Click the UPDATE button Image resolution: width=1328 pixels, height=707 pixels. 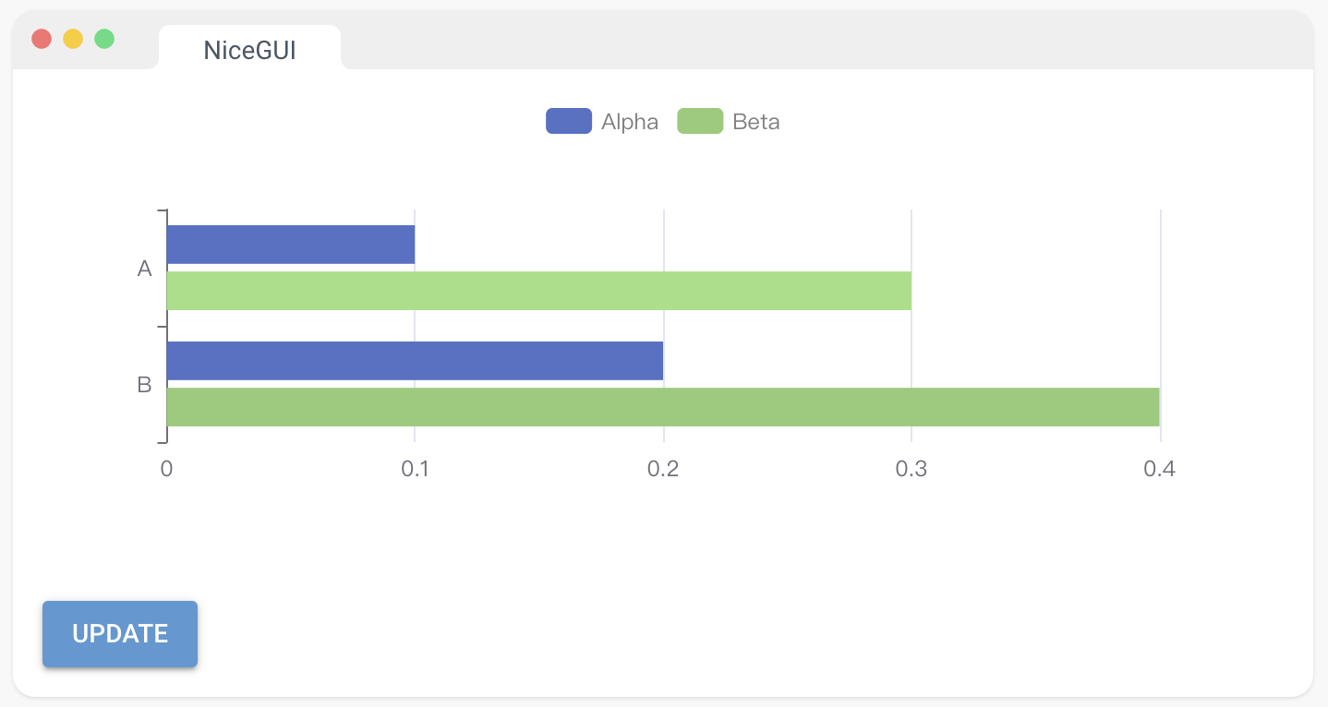click(x=120, y=634)
